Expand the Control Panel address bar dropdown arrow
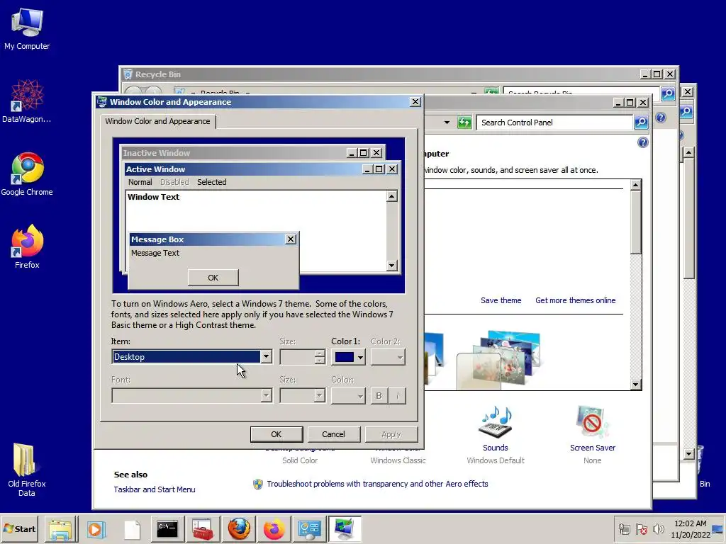The height and width of the screenshot is (544, 726). (447, 123)
